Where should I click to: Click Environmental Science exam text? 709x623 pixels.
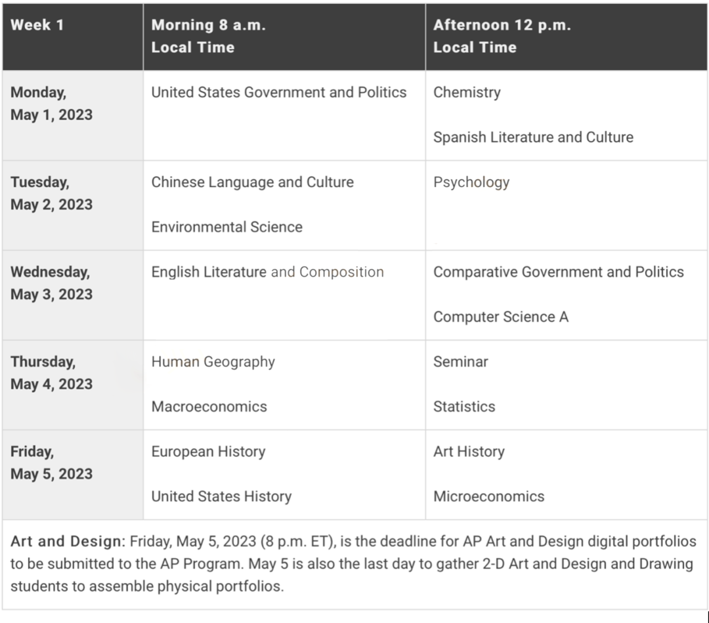[226, 227]
